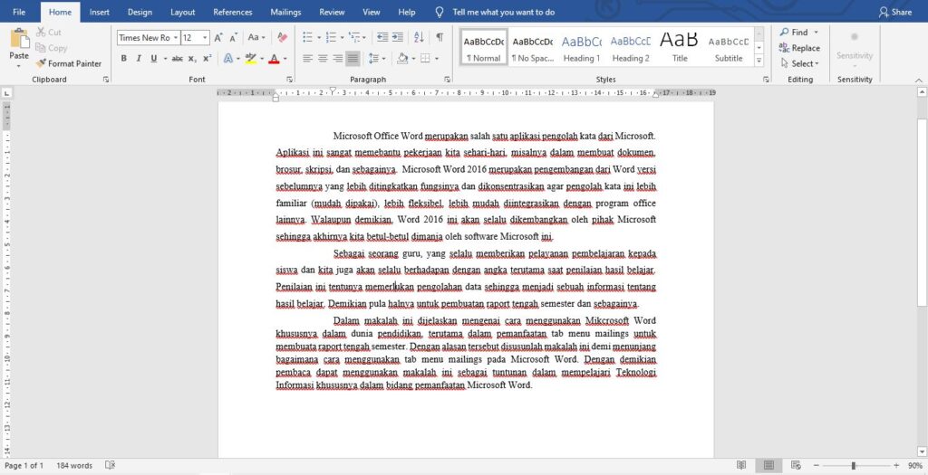Show paragraph marks pilcrow icon
Image resolution: width=928 pixels, height=475 pixels.
point(440,37)
